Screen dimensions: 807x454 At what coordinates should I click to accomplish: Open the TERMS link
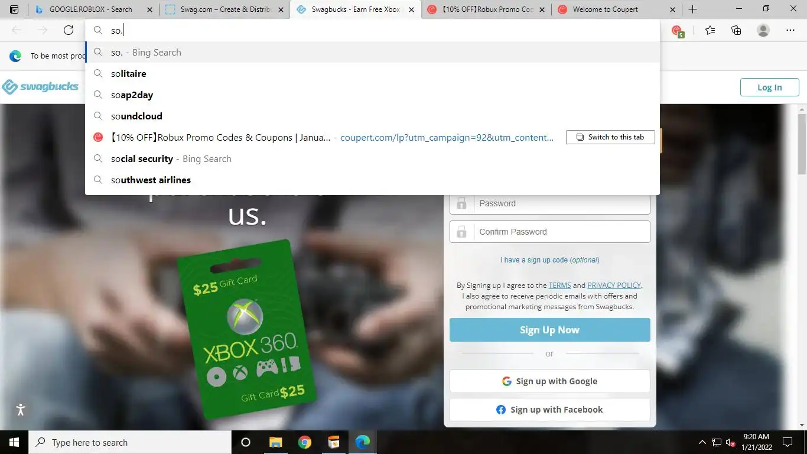[559, 286]
